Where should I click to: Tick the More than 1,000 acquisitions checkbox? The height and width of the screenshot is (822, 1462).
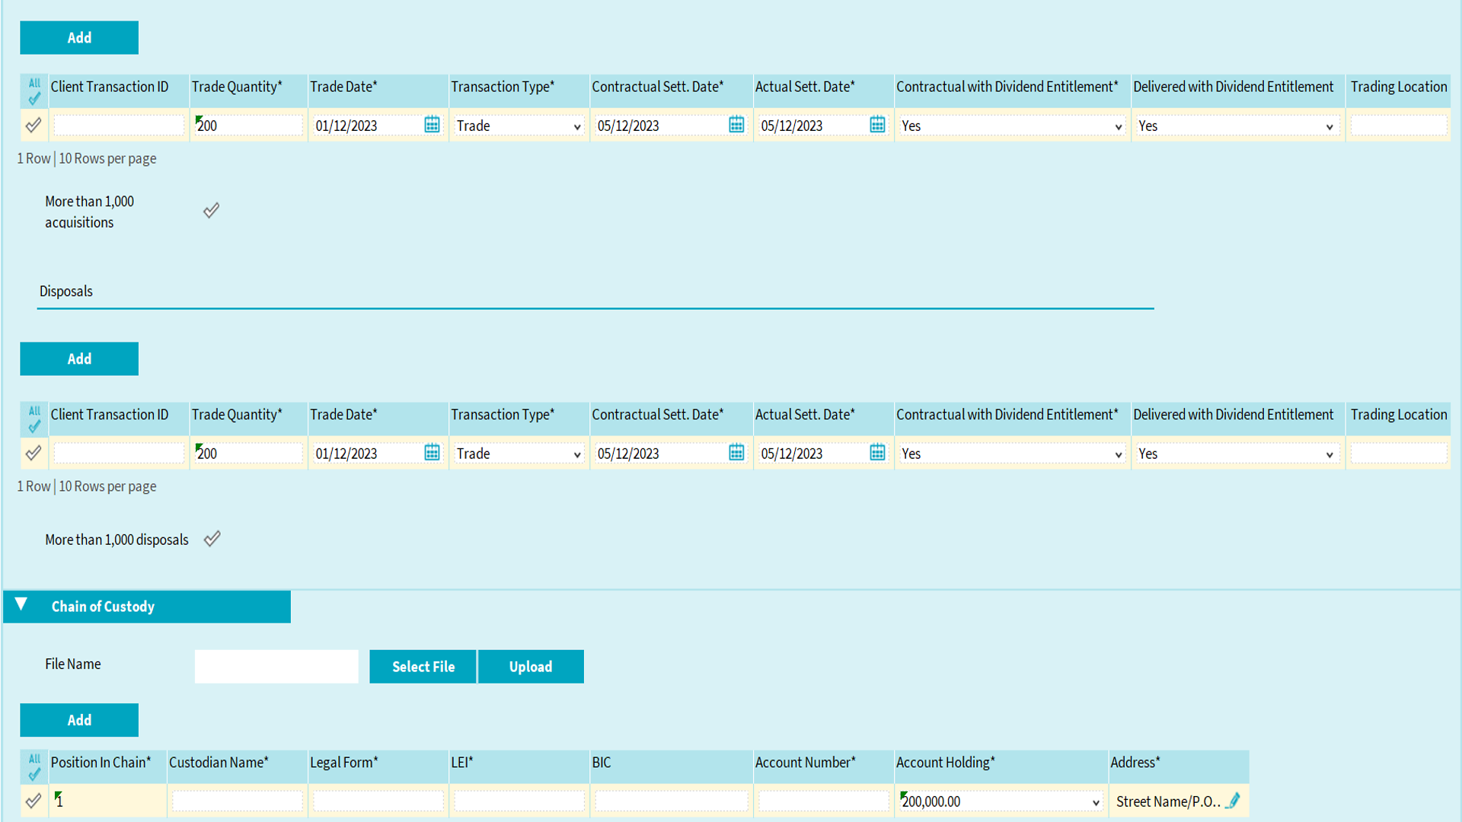(x=212, y=211)
